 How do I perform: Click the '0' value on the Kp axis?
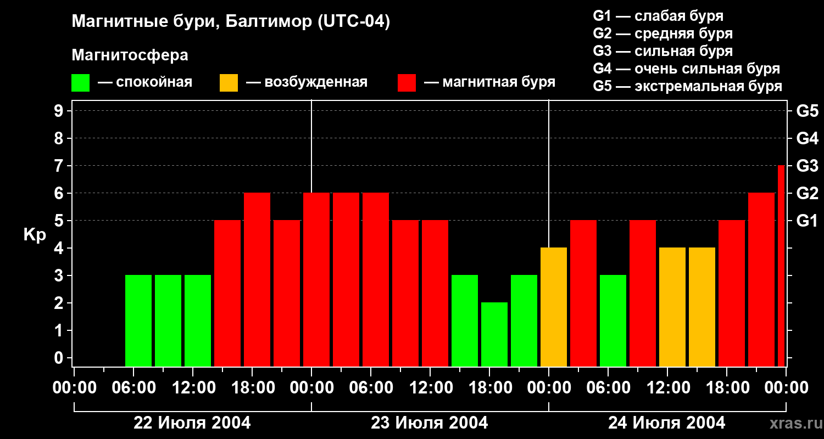click(x=59, y=358)
